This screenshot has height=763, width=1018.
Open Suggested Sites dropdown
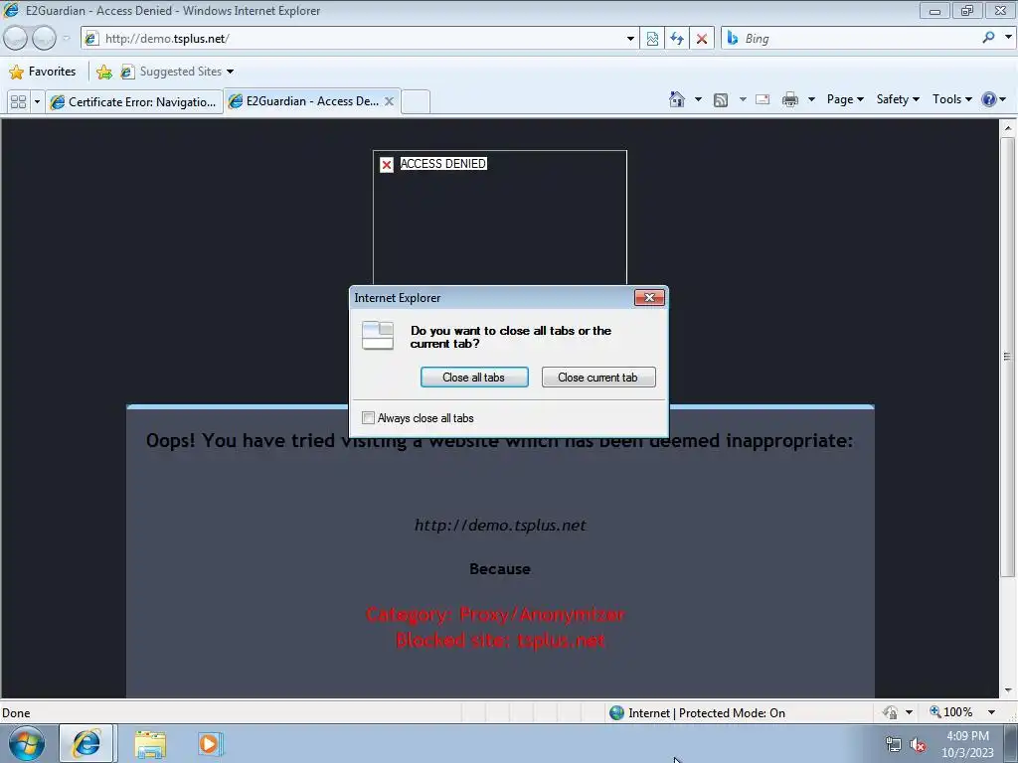point(177,72)
